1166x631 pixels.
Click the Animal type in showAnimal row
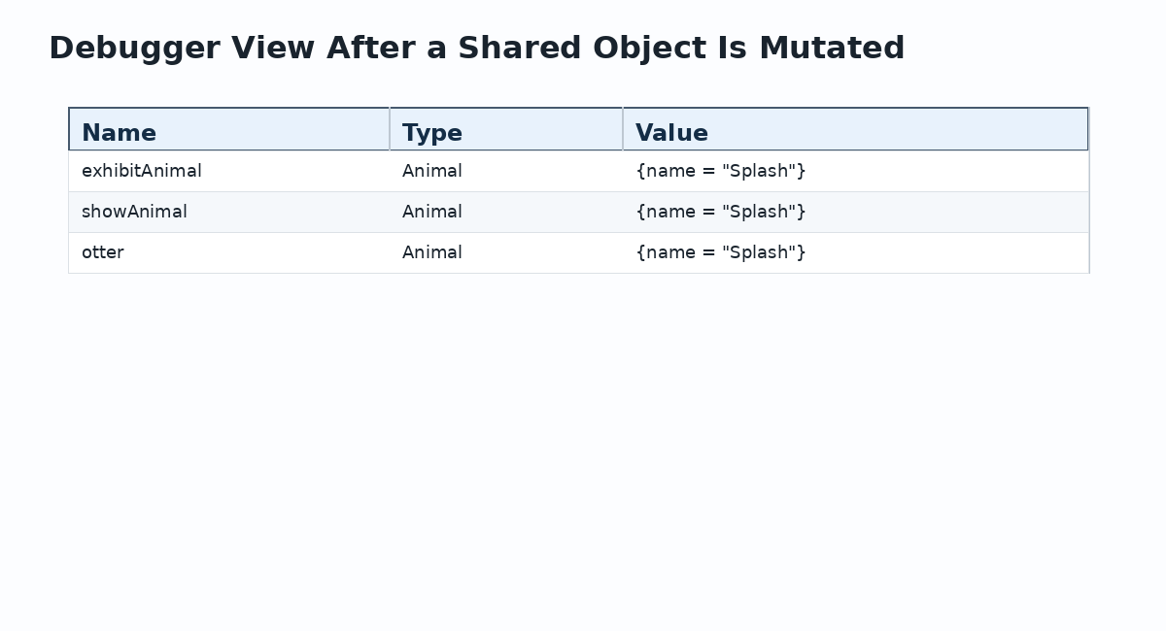(432, 212)
